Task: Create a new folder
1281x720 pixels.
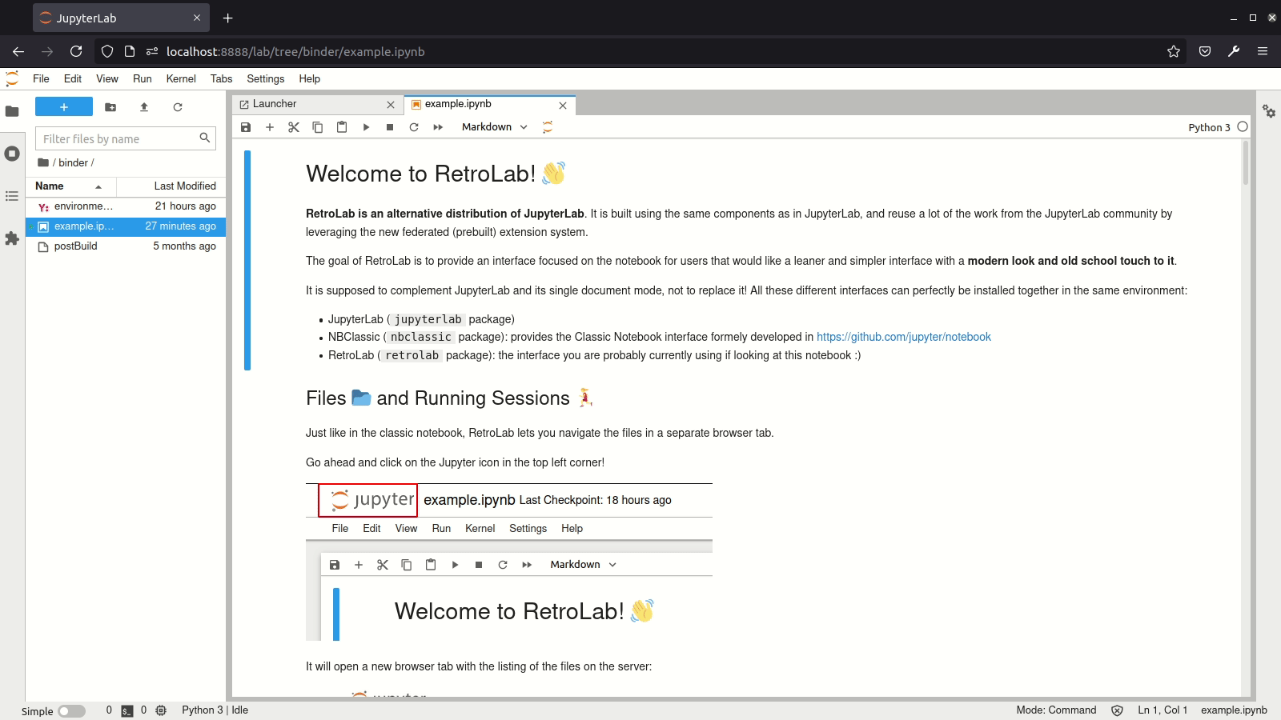Action: click(110, 107)
